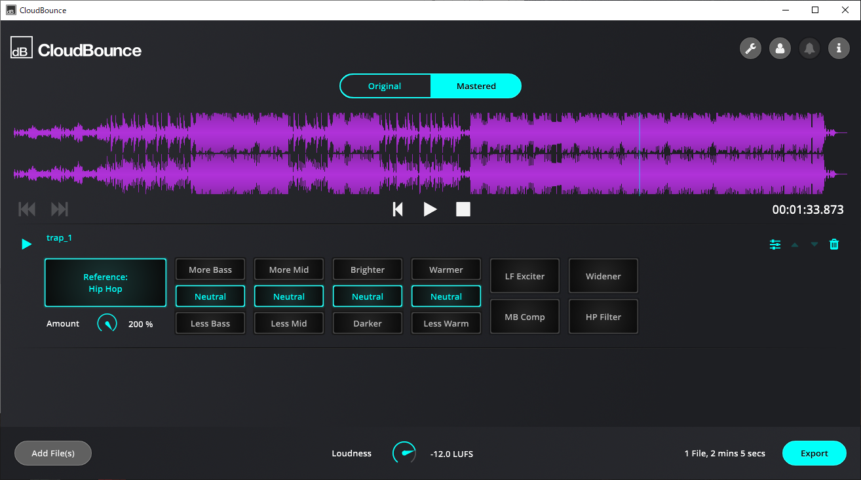Image resolution: width=861 pixels, height=480 pixels.
Task: Switch to the Original tab
Action: pyautogui.click(x=385, y=86)
